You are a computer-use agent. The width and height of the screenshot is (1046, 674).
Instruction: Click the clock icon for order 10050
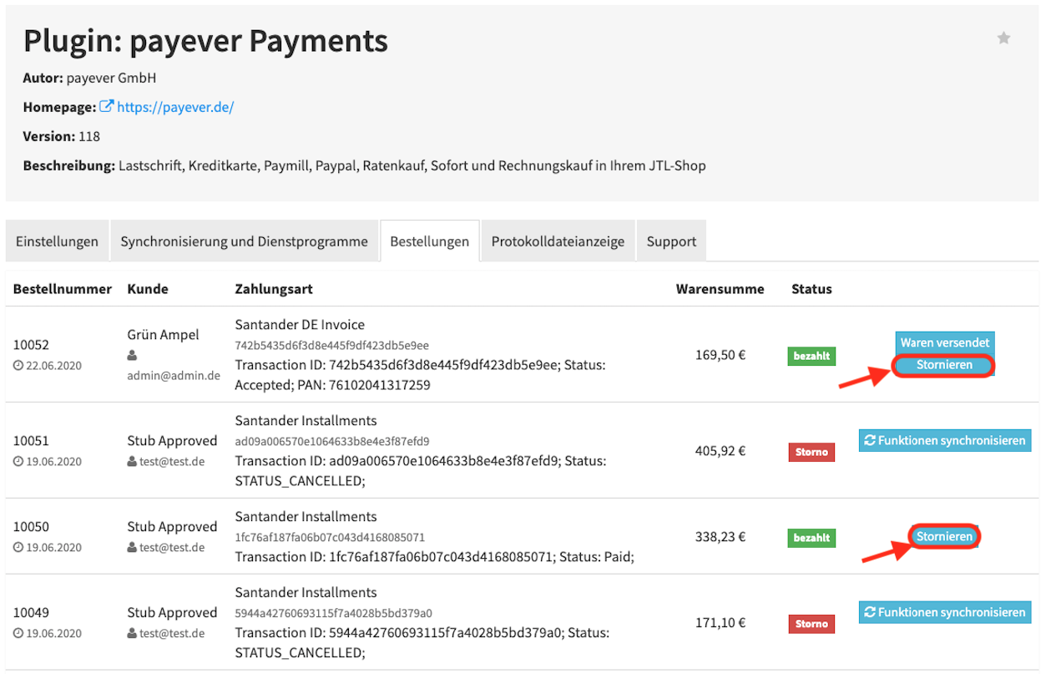pos(18,548)
